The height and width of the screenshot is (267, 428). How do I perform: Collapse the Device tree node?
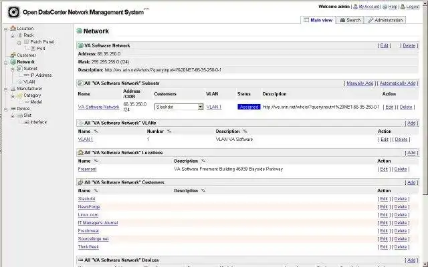point(6,109)
